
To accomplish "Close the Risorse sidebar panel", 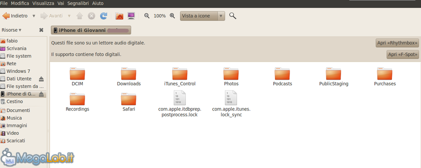I will point(41,30).
